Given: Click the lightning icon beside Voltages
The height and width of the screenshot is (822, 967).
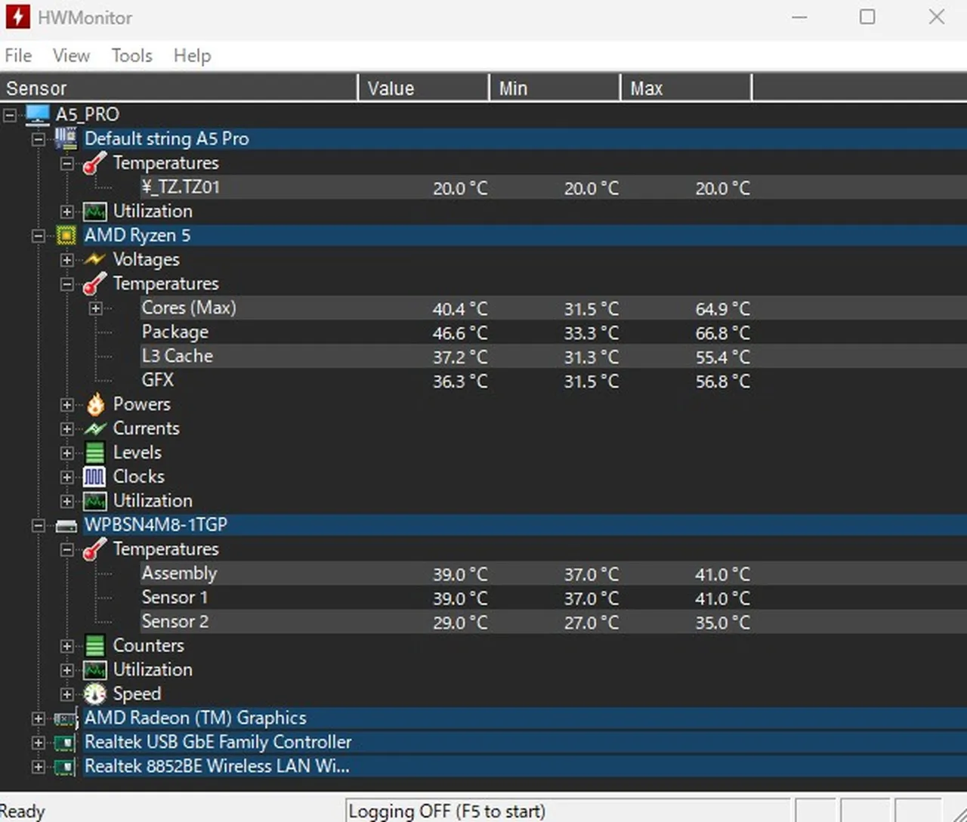Looking at the screenshot, I should (95, 260).
